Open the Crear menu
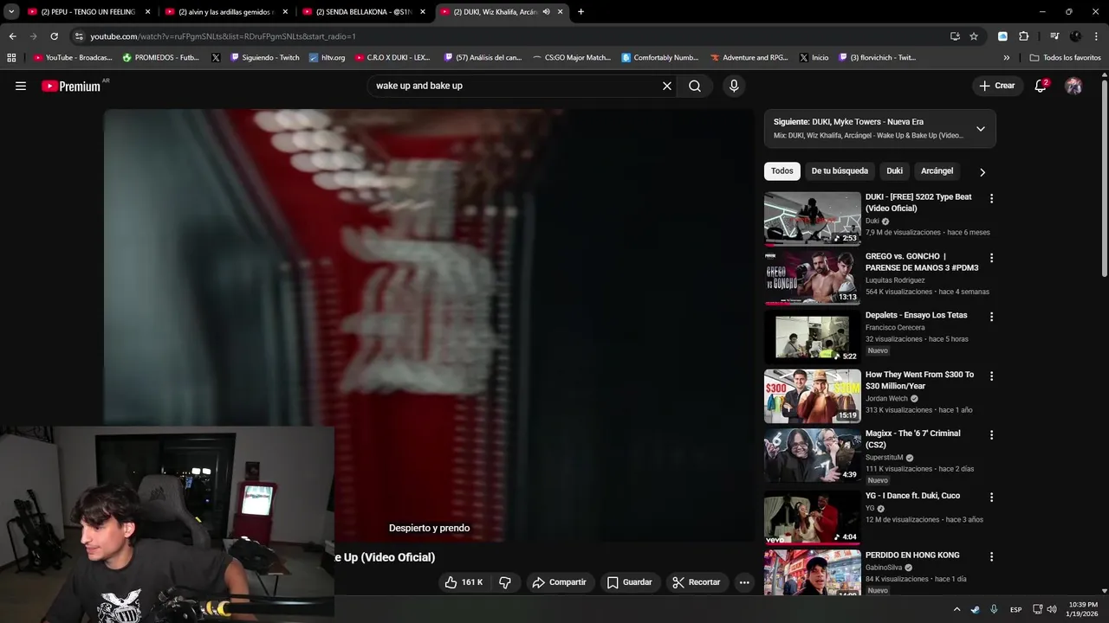This screenshot has width=1109, height=623. (x=996, y=86)
